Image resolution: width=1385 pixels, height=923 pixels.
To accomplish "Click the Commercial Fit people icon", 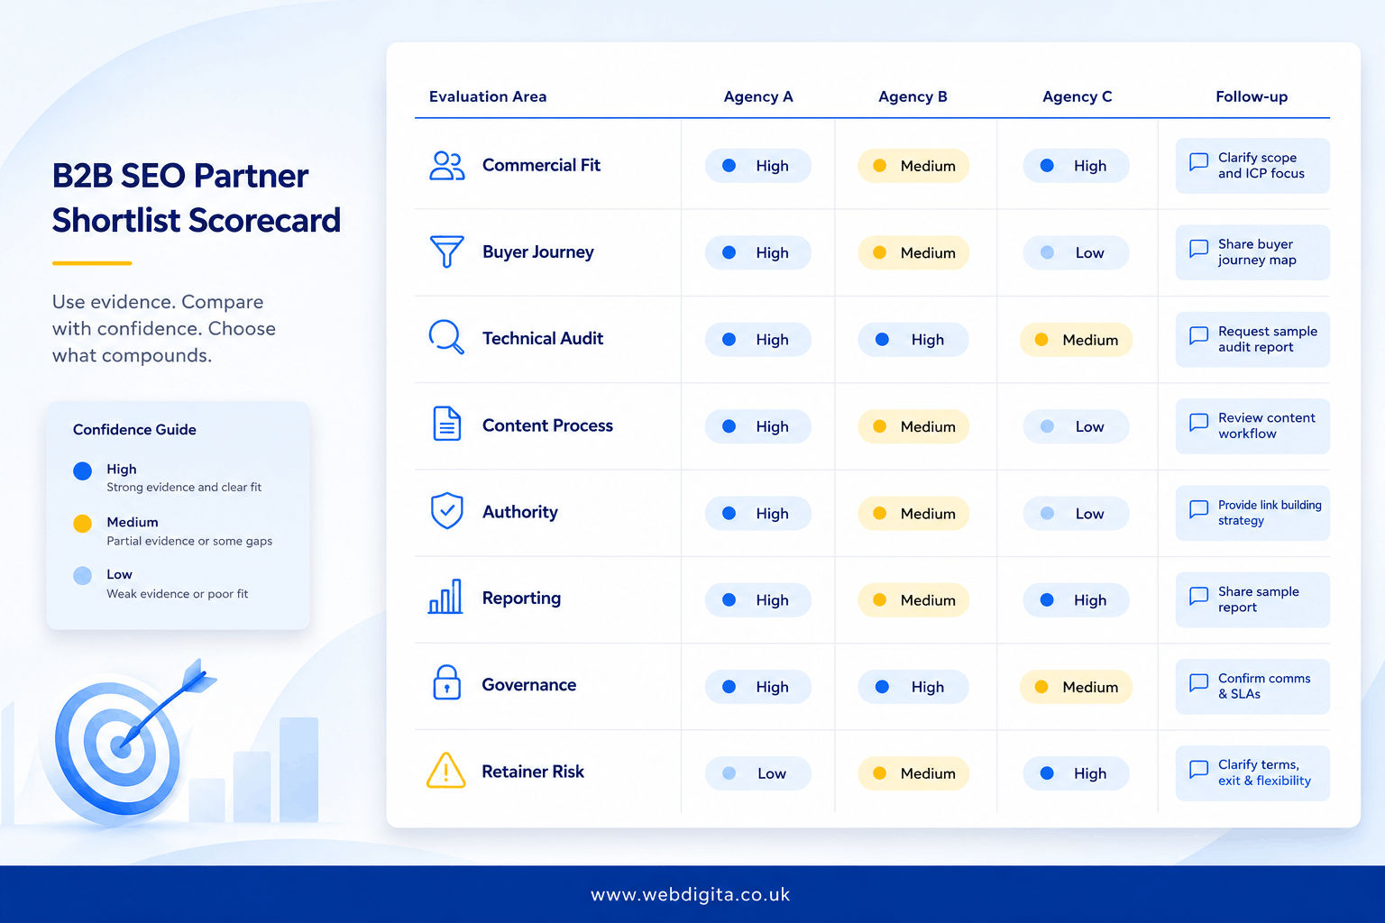I will 446,166.
